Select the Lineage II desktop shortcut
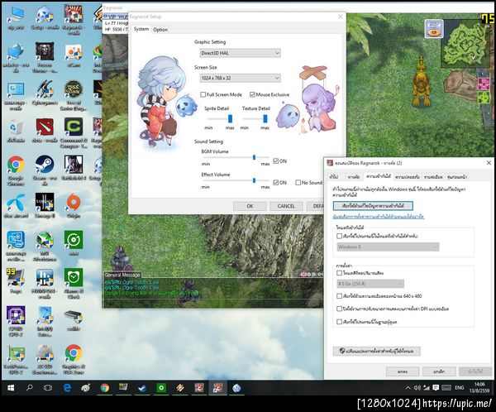This screenshot has width=496, height=412. tap(45, 206)
